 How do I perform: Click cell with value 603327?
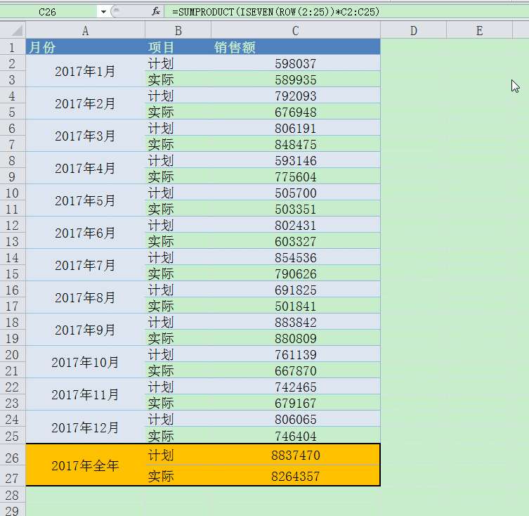tap(296, 241)
